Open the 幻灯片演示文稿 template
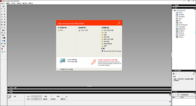Image resolution: width=196 pixels, height=106 pixels. (108, 30)
